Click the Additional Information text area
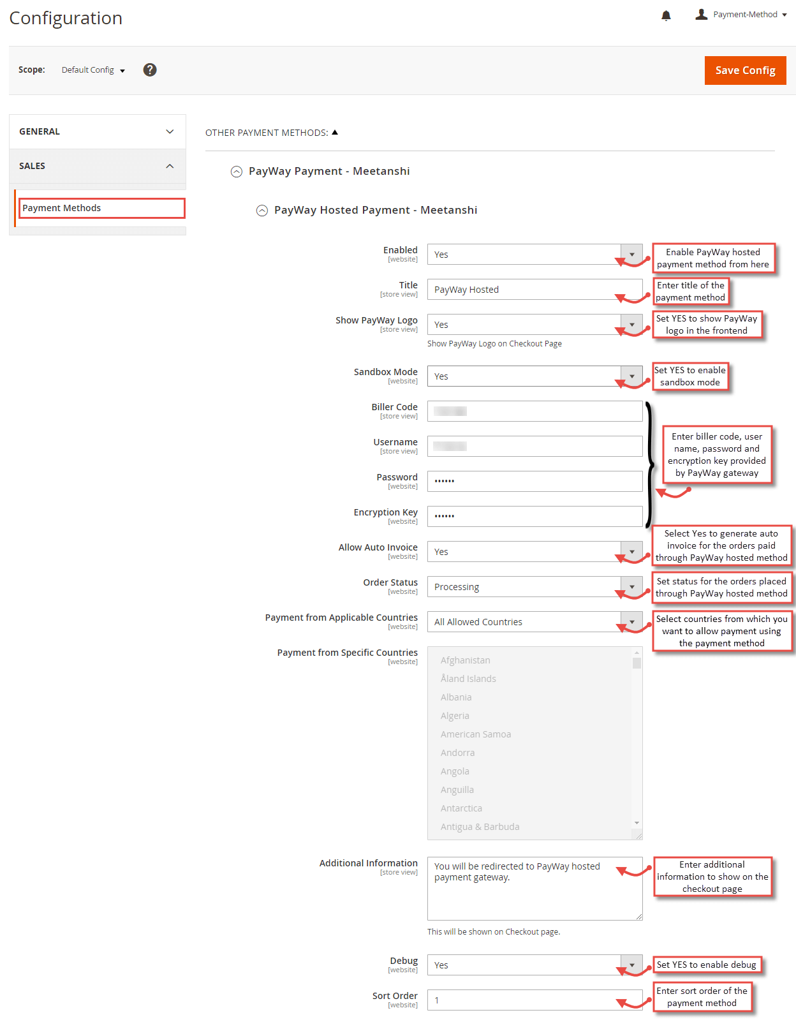 [x=534, y=889]
